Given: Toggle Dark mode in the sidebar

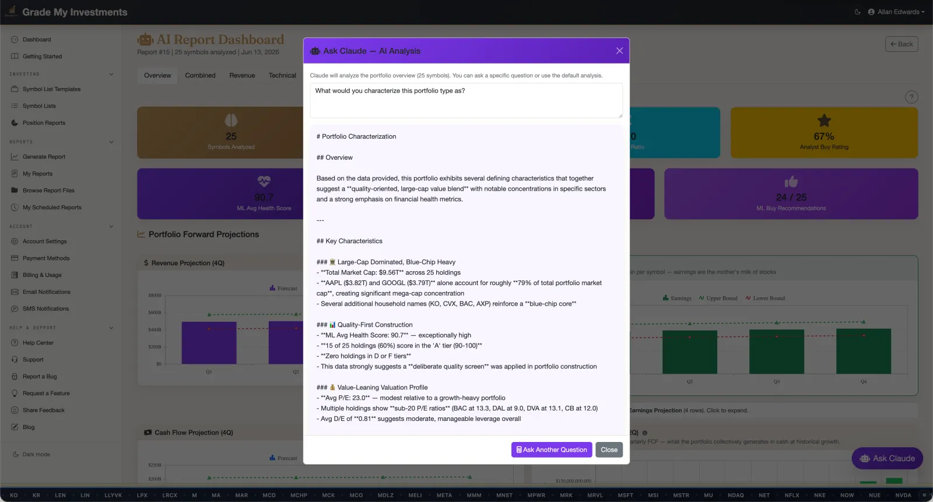Looking at the screenshot, I should [31, 454].
